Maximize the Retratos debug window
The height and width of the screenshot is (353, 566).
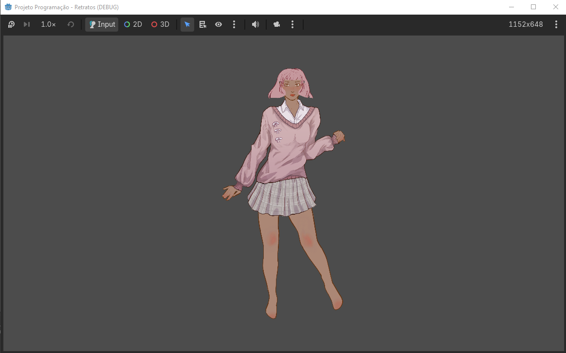(x=533, y=7)
